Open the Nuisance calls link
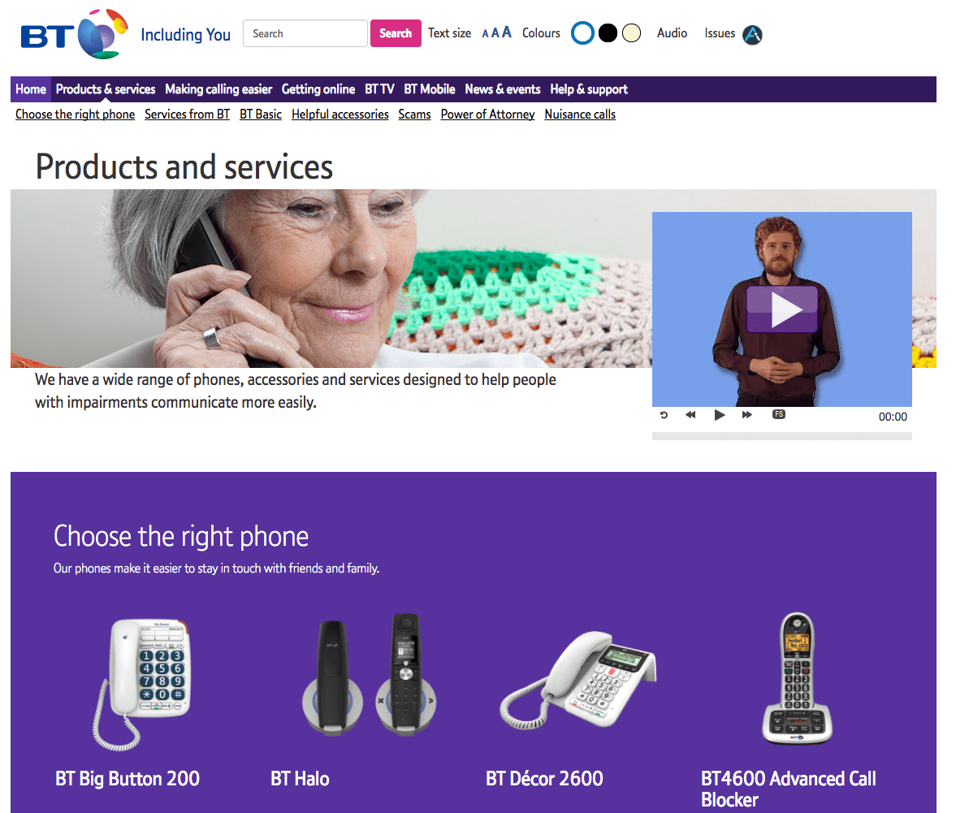956x813 pixels. coord(580,115)
